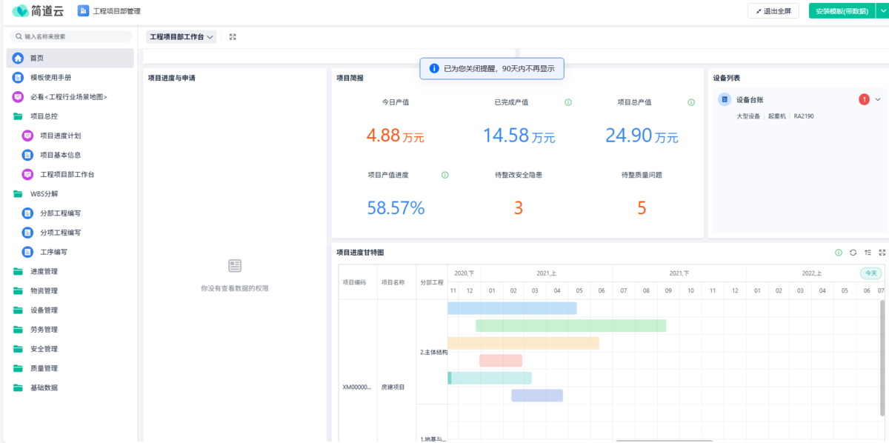Click the 首页 home icon in sidebar

coord(18,58)
